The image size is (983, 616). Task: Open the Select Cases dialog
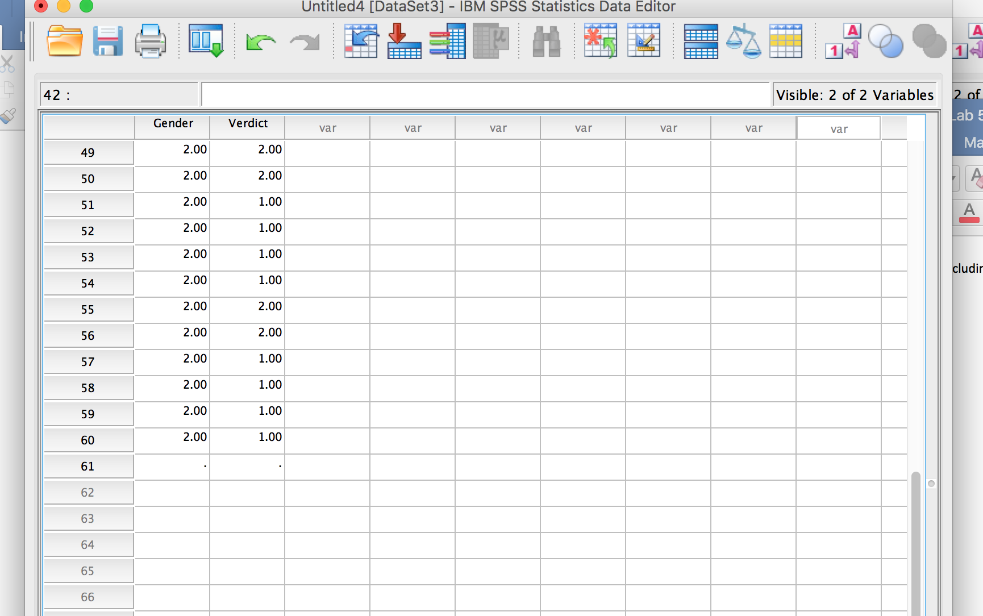click(x=786, y=41)
